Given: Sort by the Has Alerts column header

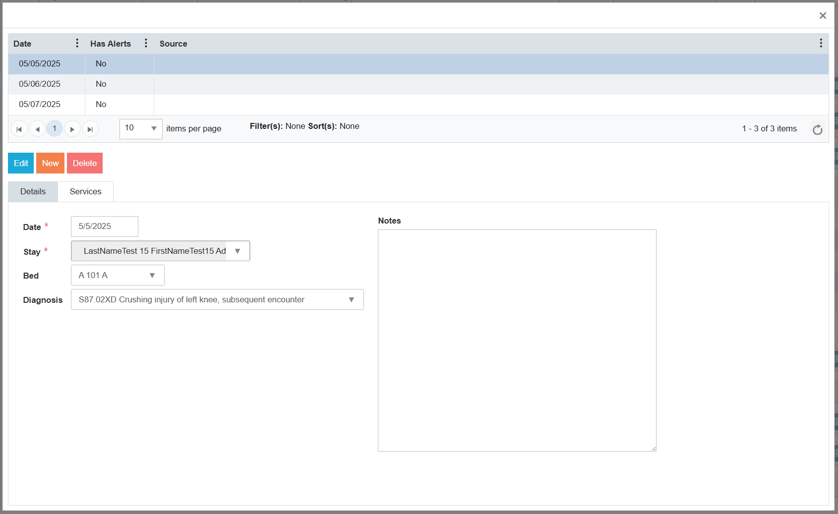Looking at the screenshot, I should (x=111, y=44).
